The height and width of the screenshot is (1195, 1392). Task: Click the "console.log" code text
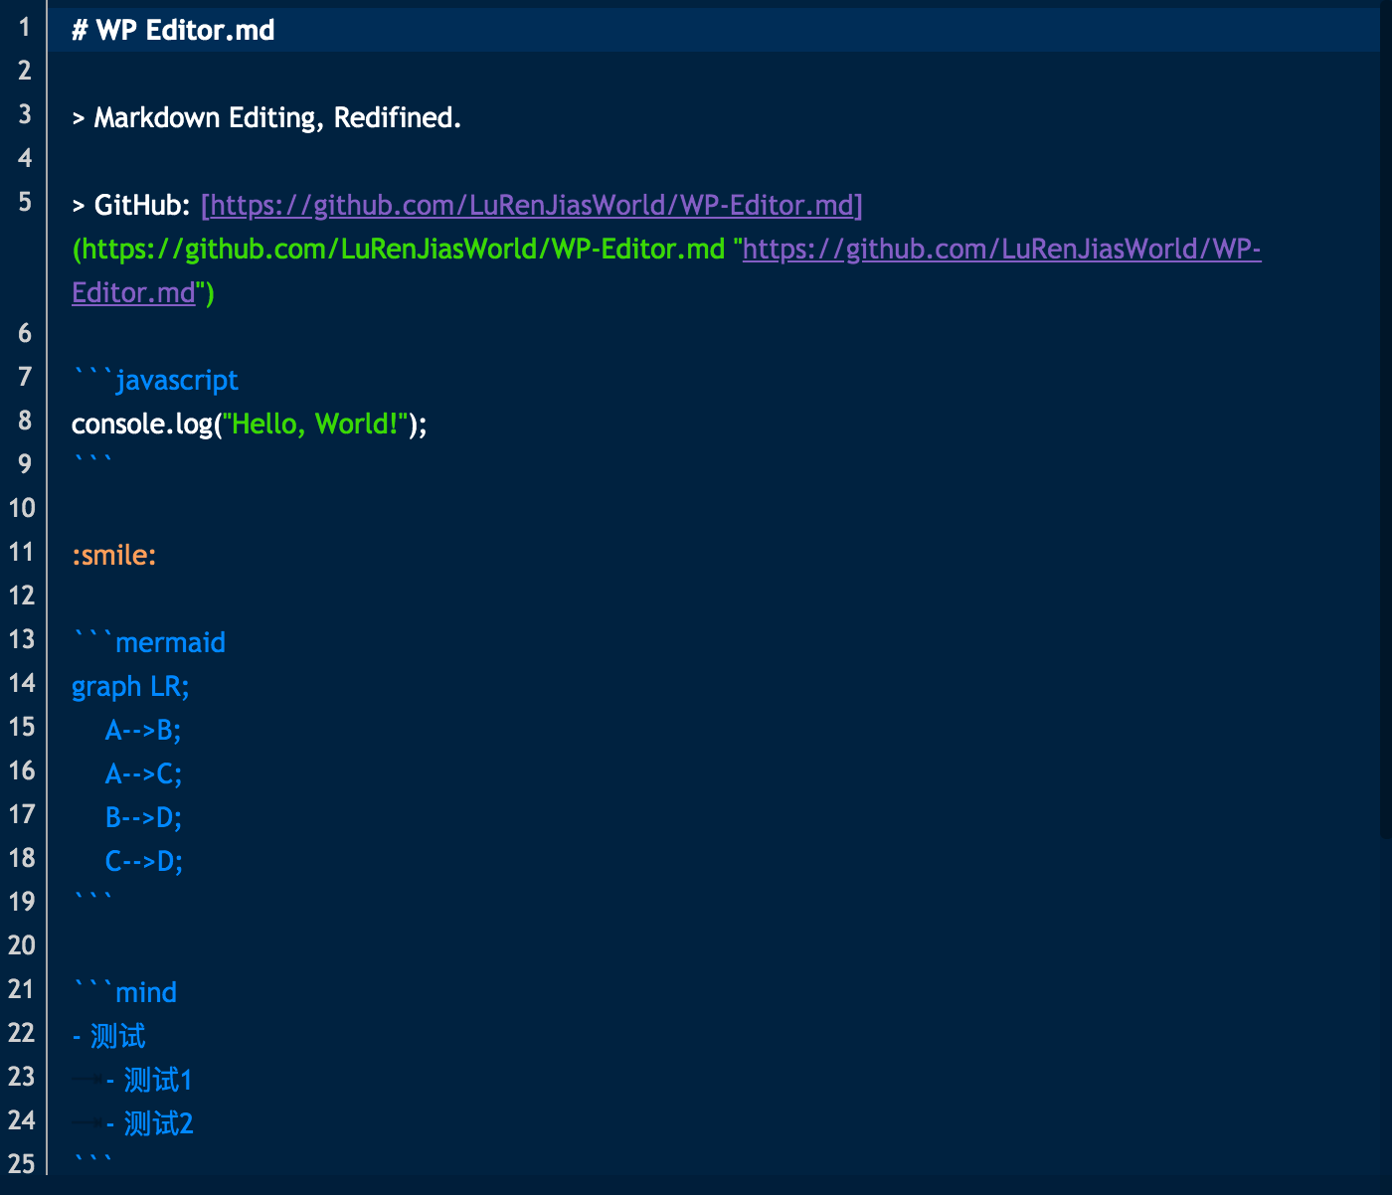point(142,424)
